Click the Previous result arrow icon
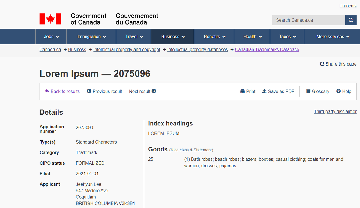This screenshot has height=208, width=360. [89, 91]
